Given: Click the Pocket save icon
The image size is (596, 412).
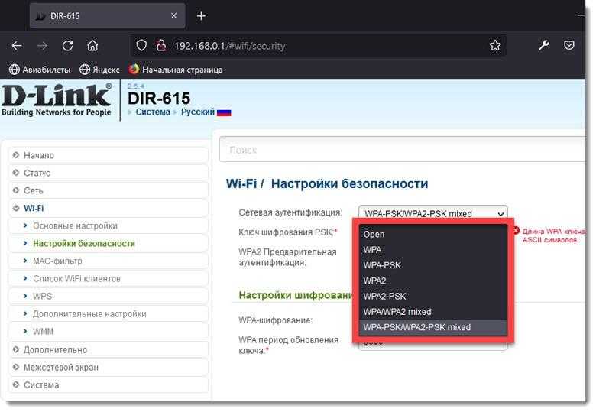Looking at the screenshot, I should 569,46.
